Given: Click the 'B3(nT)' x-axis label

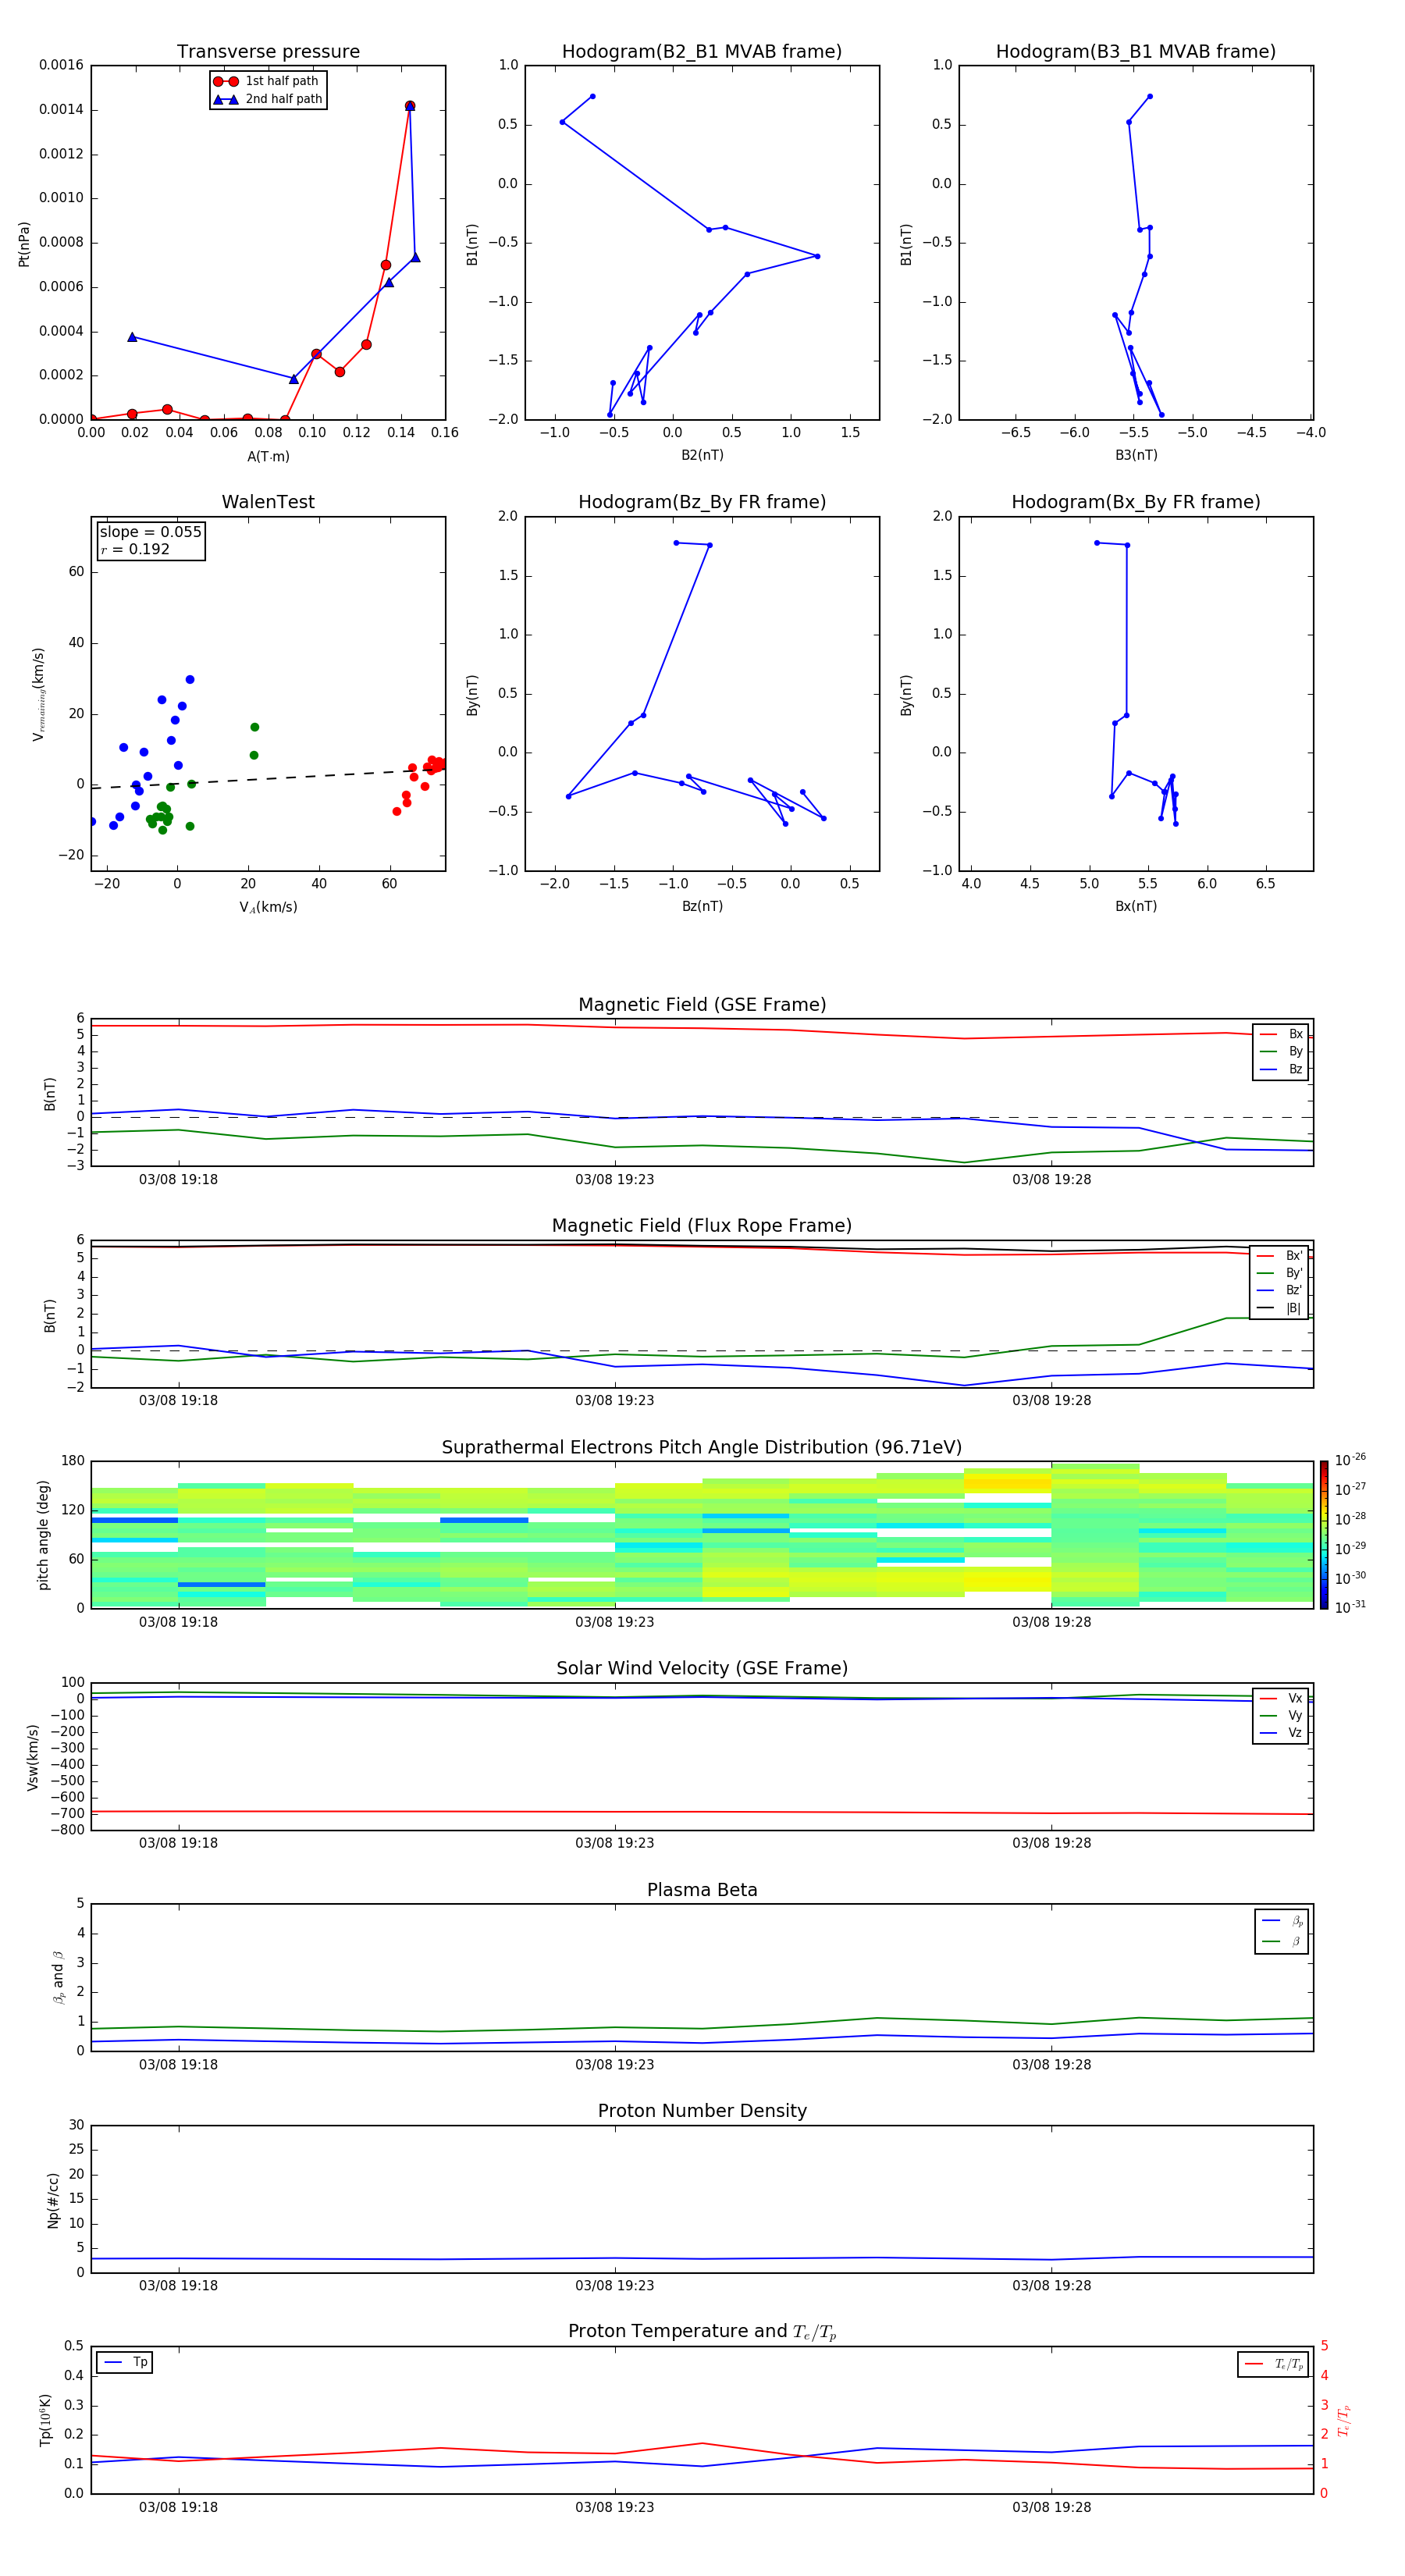Looking at the screenshot, I should tap(1136, 455).
